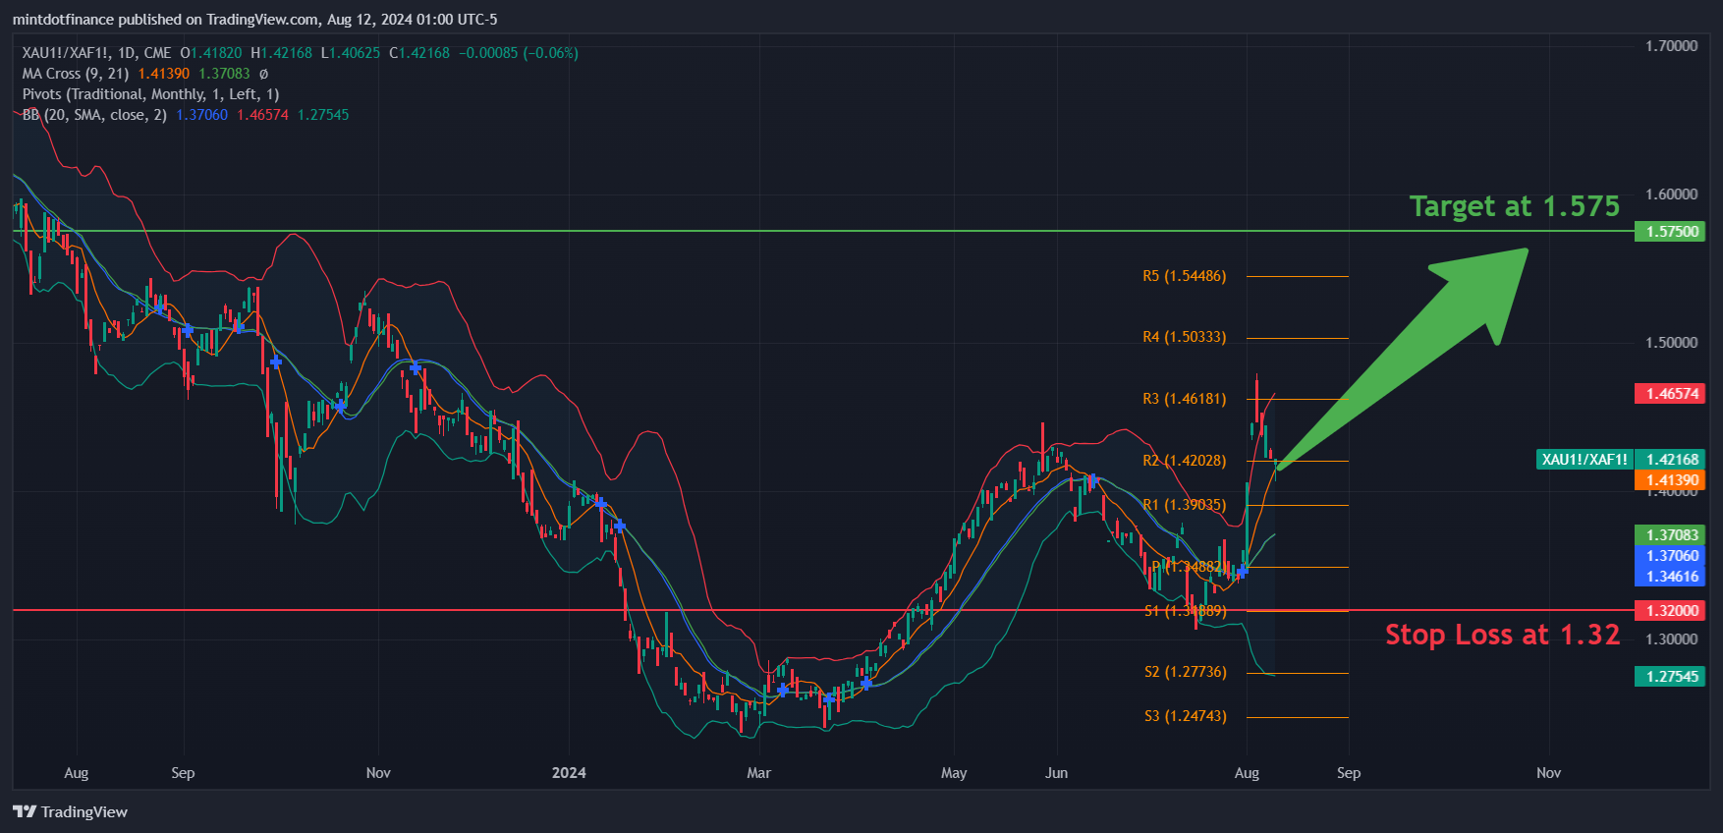Click the R1 (1.39035) pivot label
This screenshot has width=1723, height=833.
click(x=1185, y=505)
